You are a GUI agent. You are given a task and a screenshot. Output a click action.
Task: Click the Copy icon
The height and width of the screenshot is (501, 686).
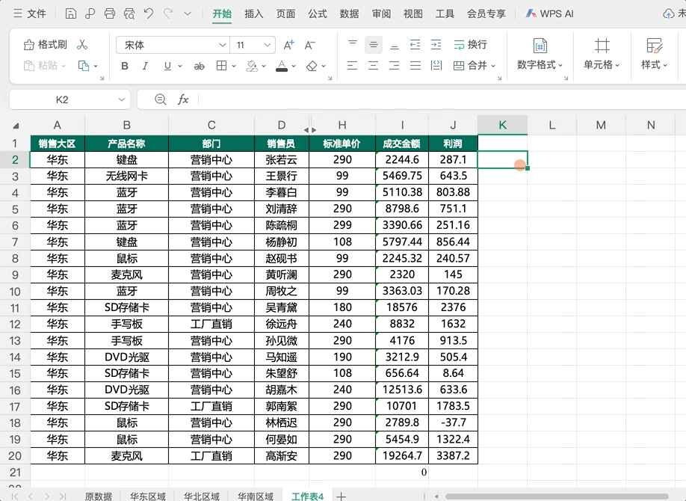pyautogui.click(x=84, y=66)
